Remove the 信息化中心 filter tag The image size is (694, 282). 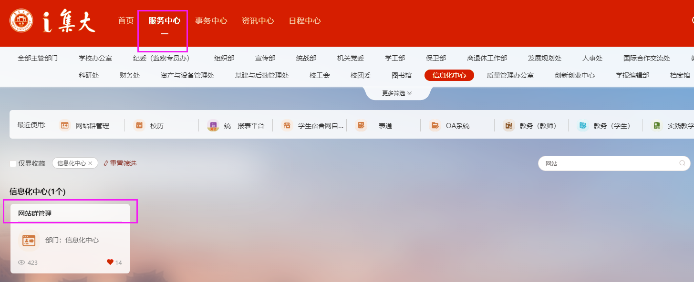coord(91,163)
